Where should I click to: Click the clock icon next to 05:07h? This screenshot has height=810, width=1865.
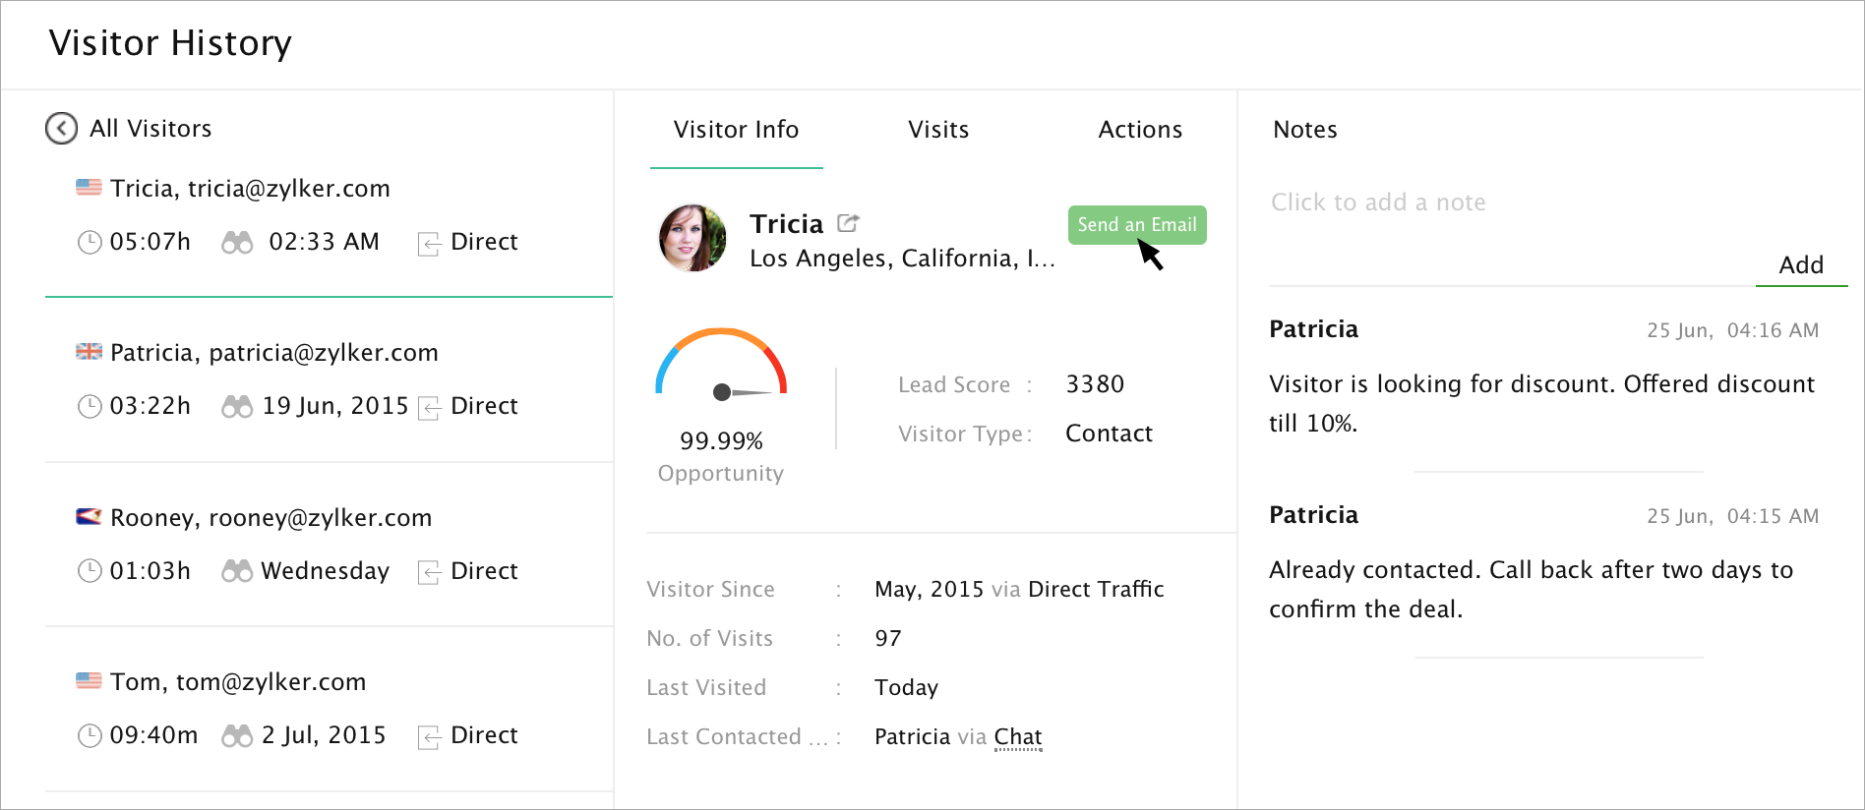click(90, 242)
